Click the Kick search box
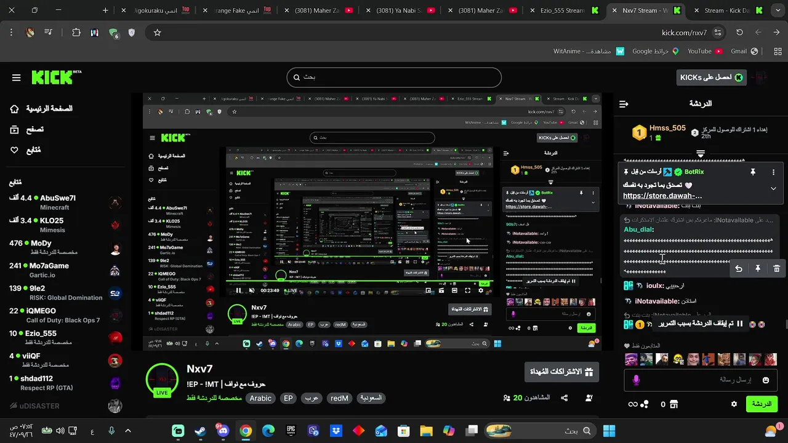 click(394, 78)
